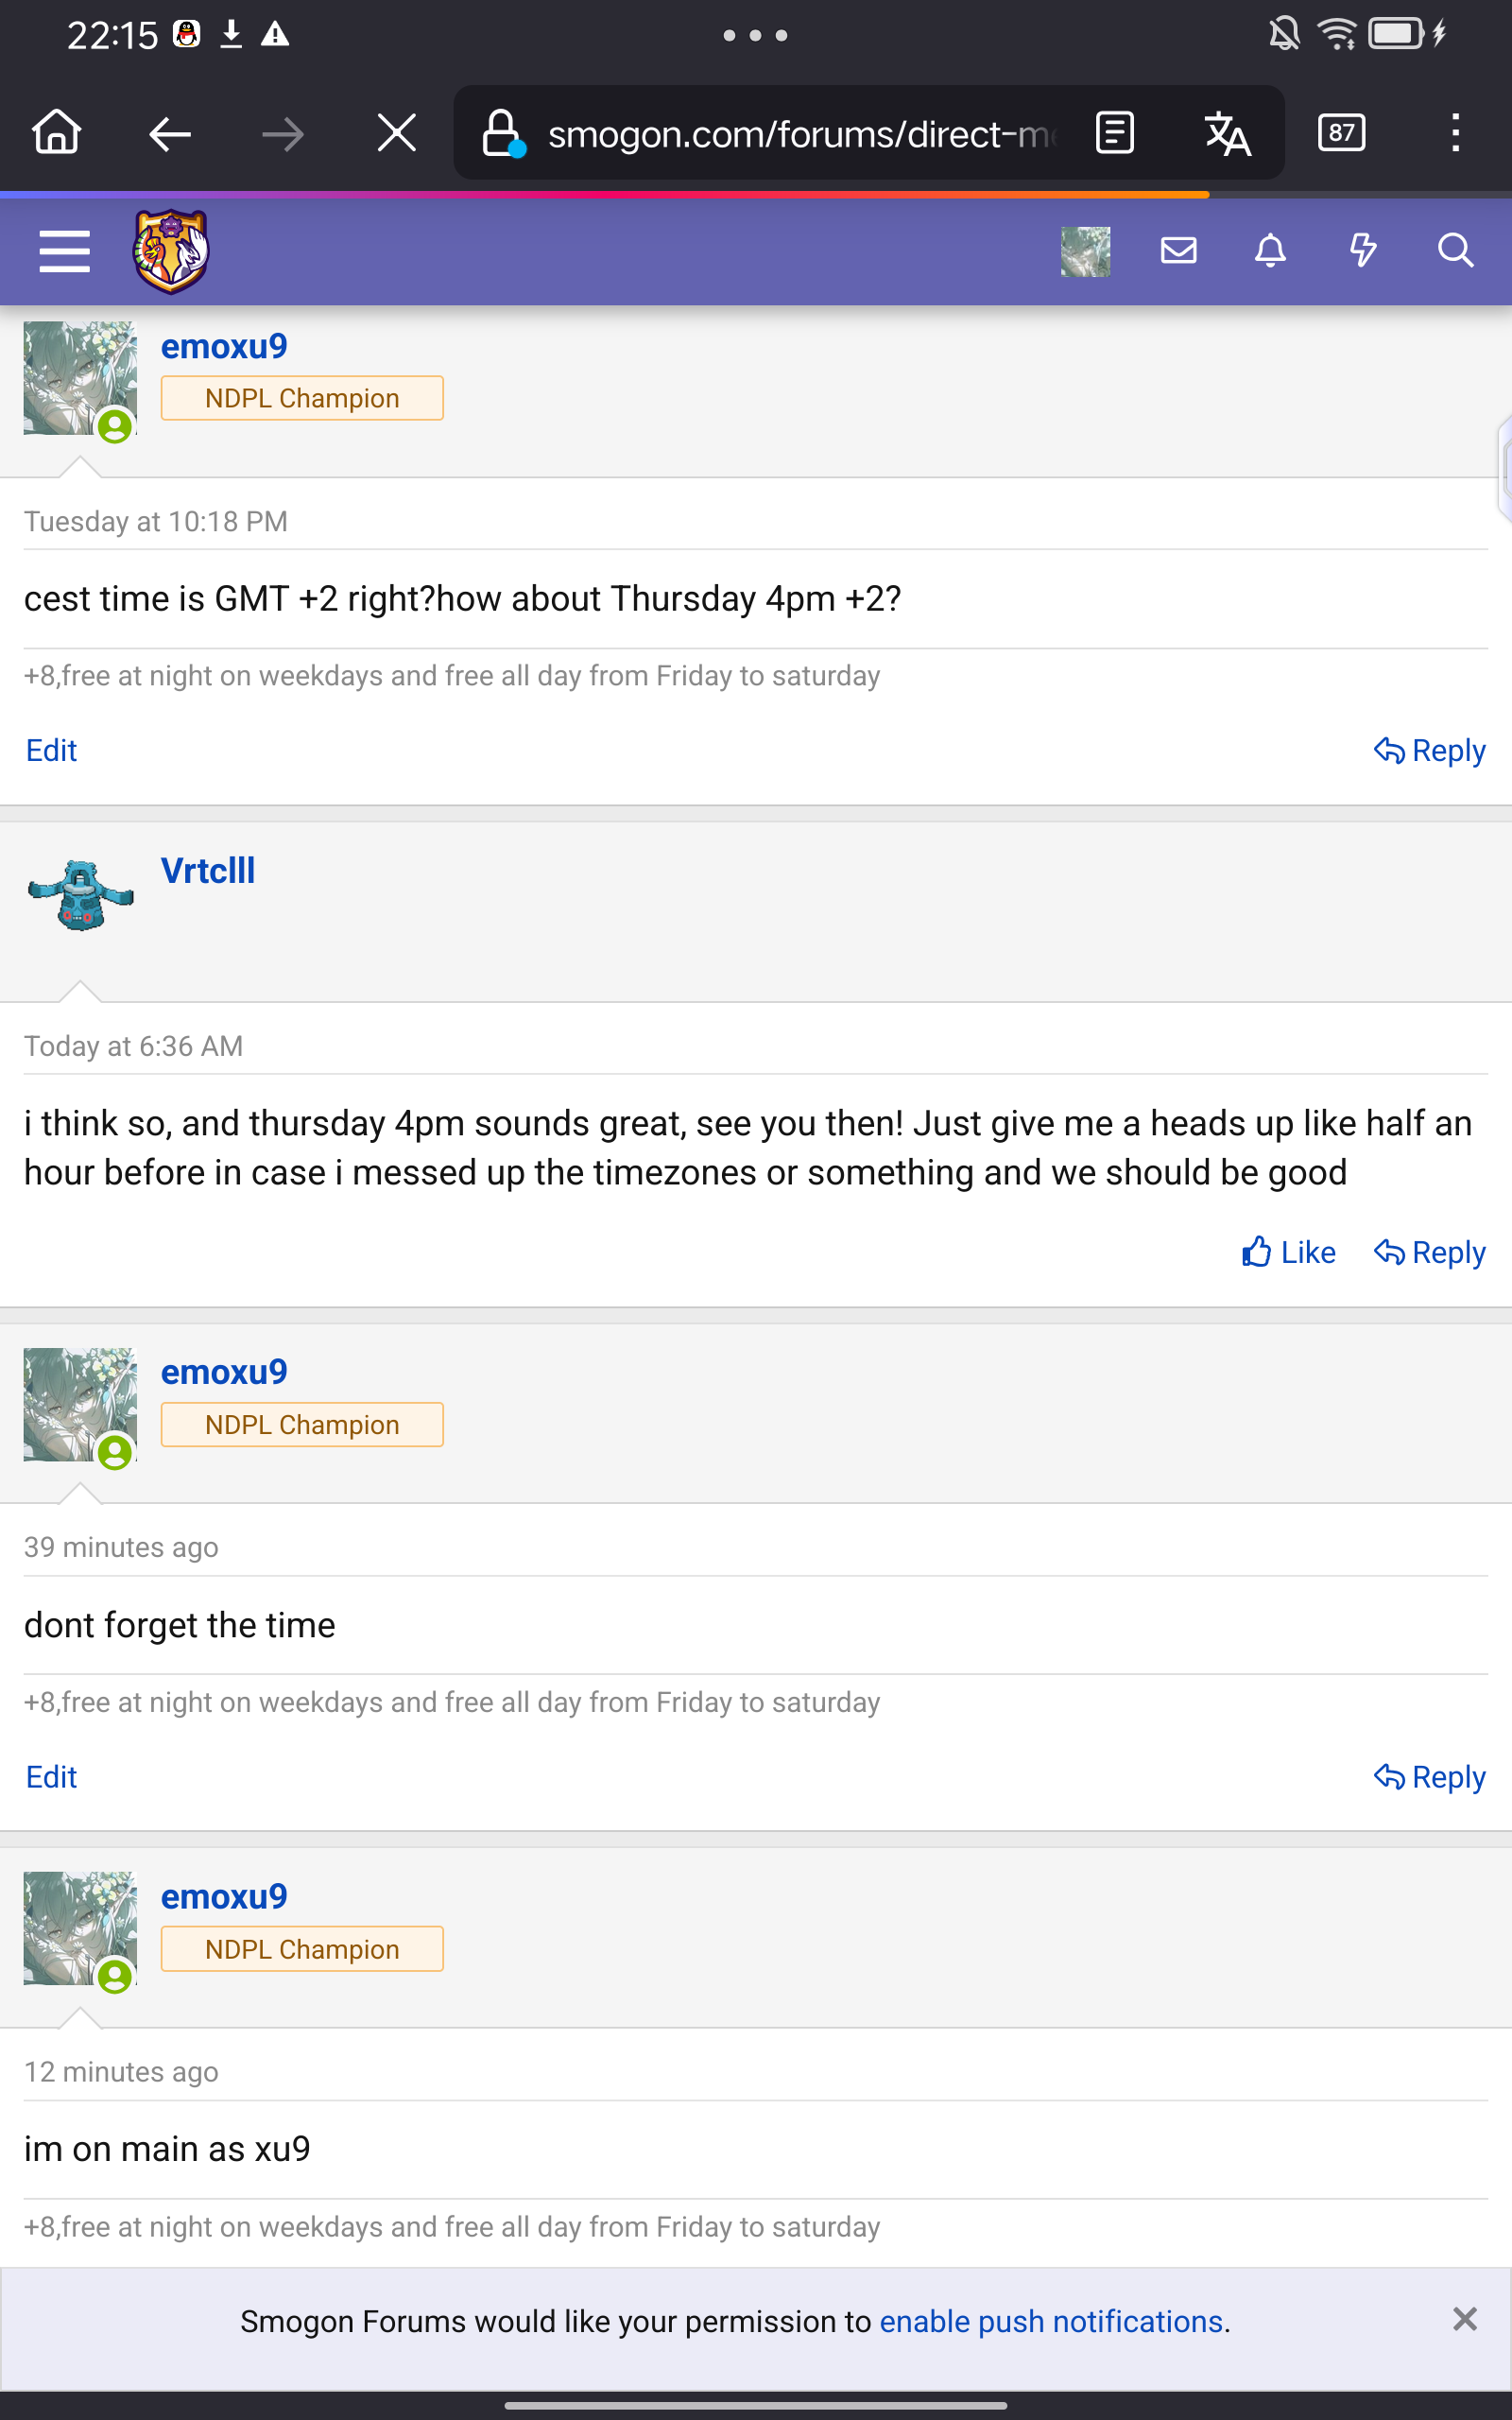The width and height of the screenshot is (1512, 2420).
Task: Open the 87 tabs switcher
Action: click(x=1342, y=132)
